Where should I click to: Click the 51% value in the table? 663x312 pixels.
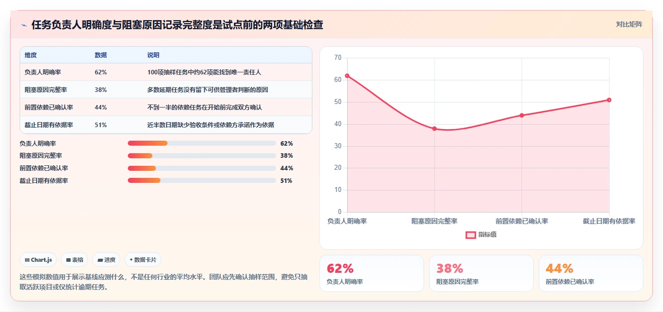pyautogui.click(x=101, y=125)
